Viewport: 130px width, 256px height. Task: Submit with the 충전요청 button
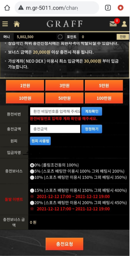(x=64, y=244)
